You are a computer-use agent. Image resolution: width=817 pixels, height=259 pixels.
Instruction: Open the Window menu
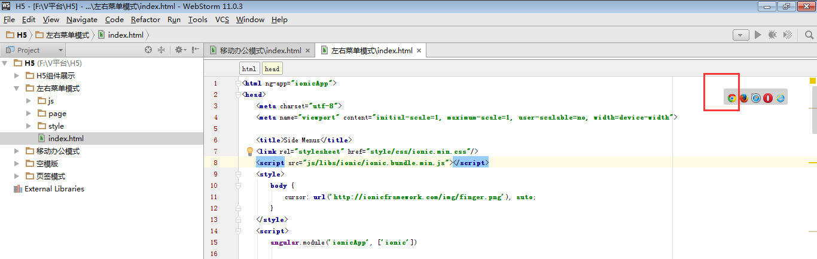[x=250, y=20]
